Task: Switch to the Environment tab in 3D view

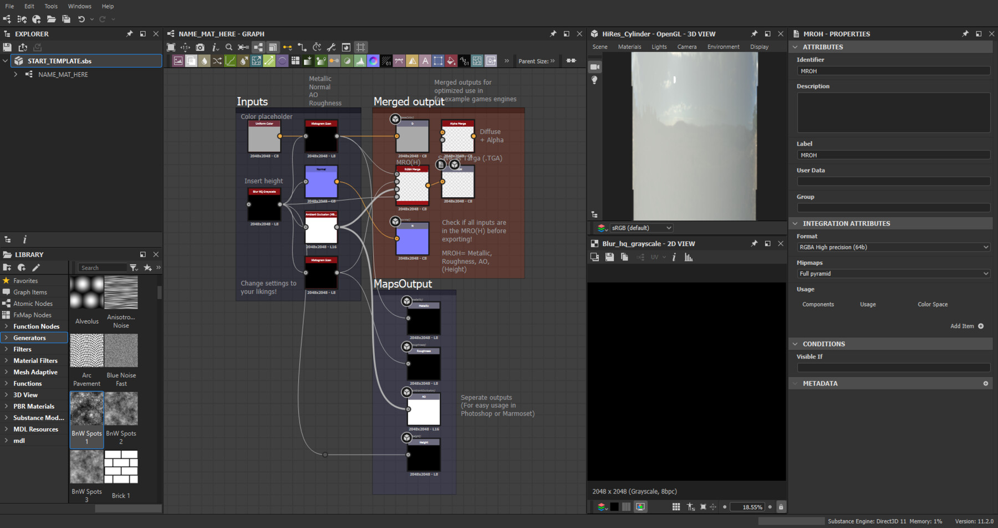Action: (723, 47)
